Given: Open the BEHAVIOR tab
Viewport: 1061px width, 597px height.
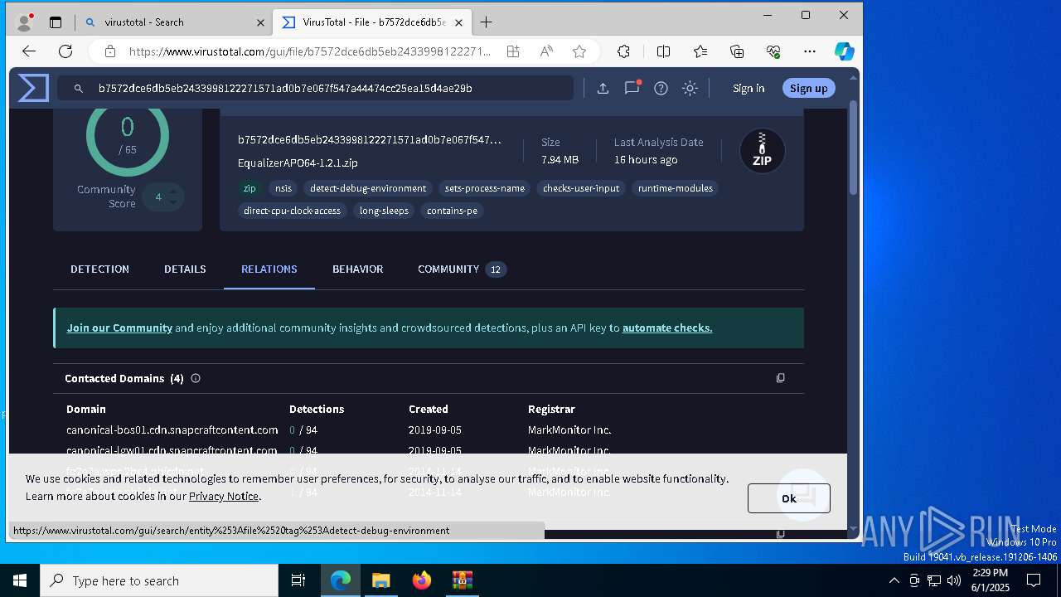Looking at the screenshot, I should tap(357, 269).
